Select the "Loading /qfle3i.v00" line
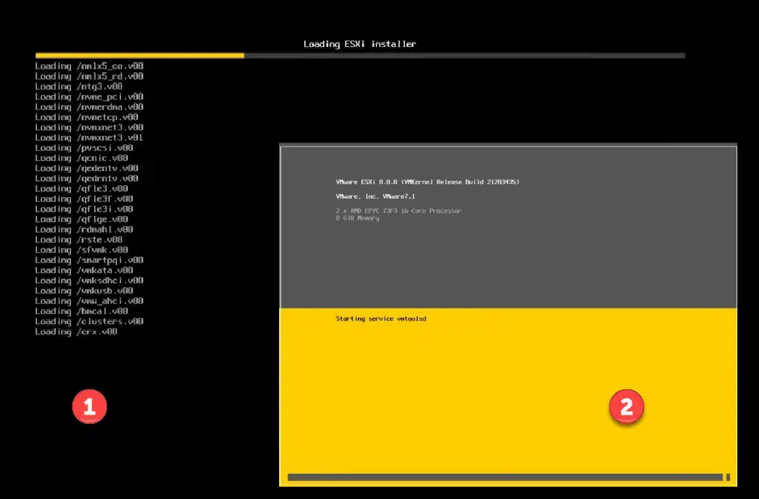The height and width of the screenshot is (499, 759). coord(85,209)
